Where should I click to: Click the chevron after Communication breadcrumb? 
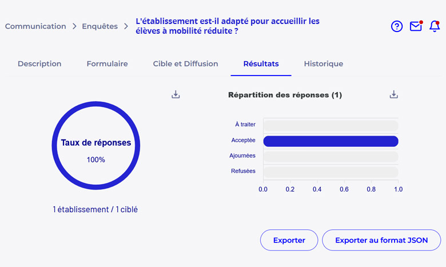[x=74, y=26]
